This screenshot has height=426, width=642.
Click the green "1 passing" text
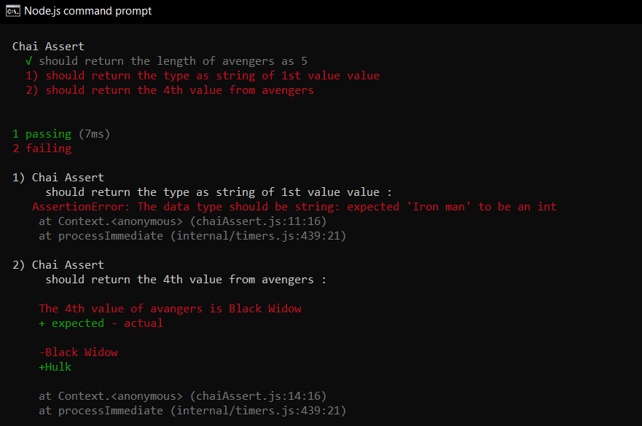[x=42, y=134]
